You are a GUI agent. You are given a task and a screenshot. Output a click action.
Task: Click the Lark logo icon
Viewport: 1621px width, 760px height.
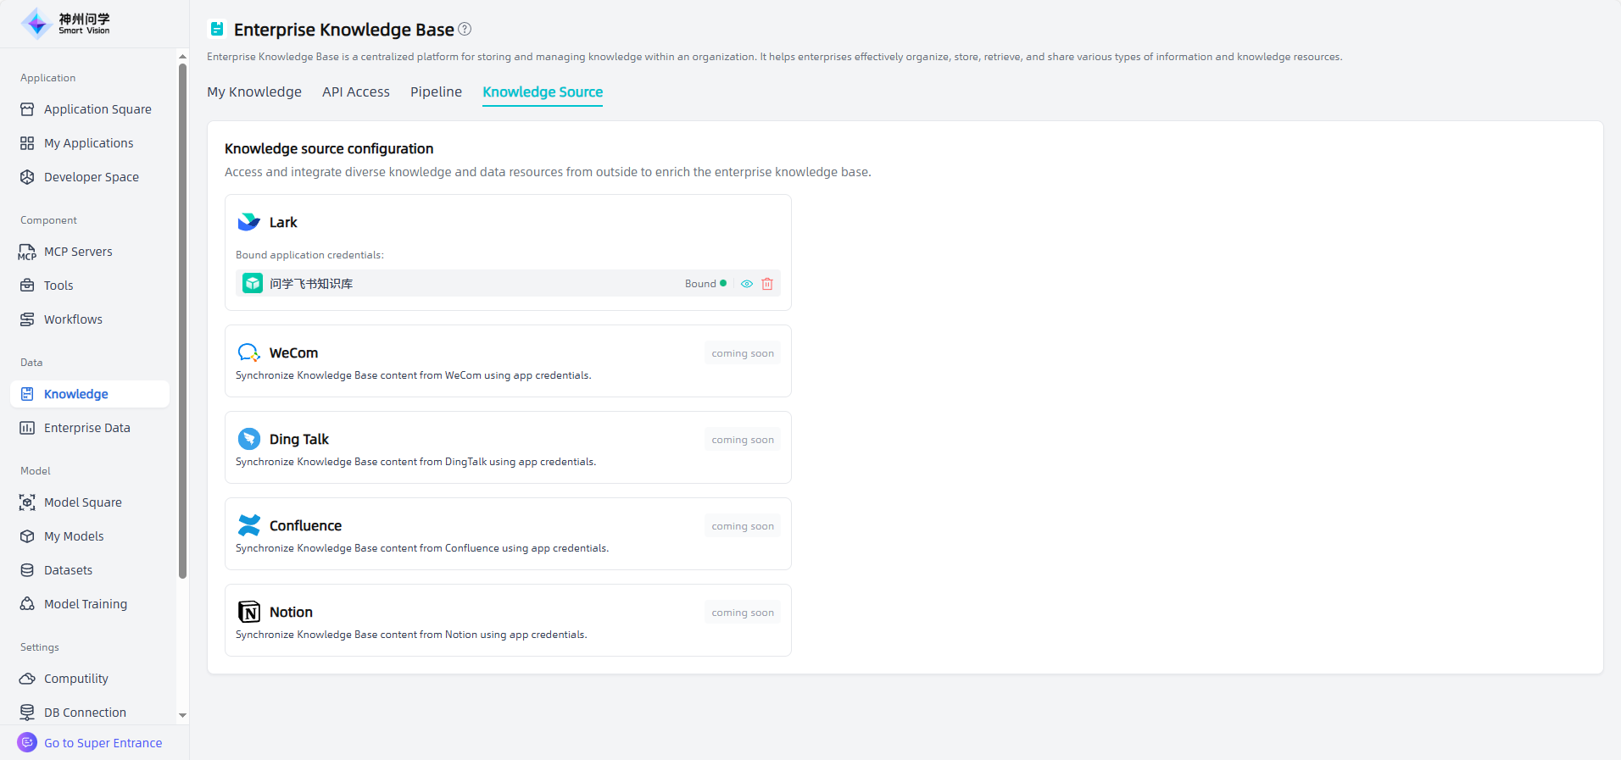tap(249, 222)
